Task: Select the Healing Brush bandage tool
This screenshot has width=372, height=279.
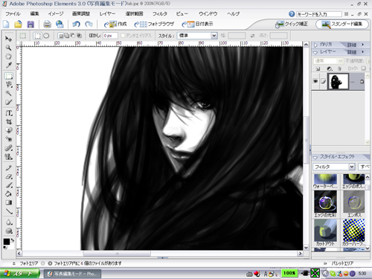Action: 9,148
